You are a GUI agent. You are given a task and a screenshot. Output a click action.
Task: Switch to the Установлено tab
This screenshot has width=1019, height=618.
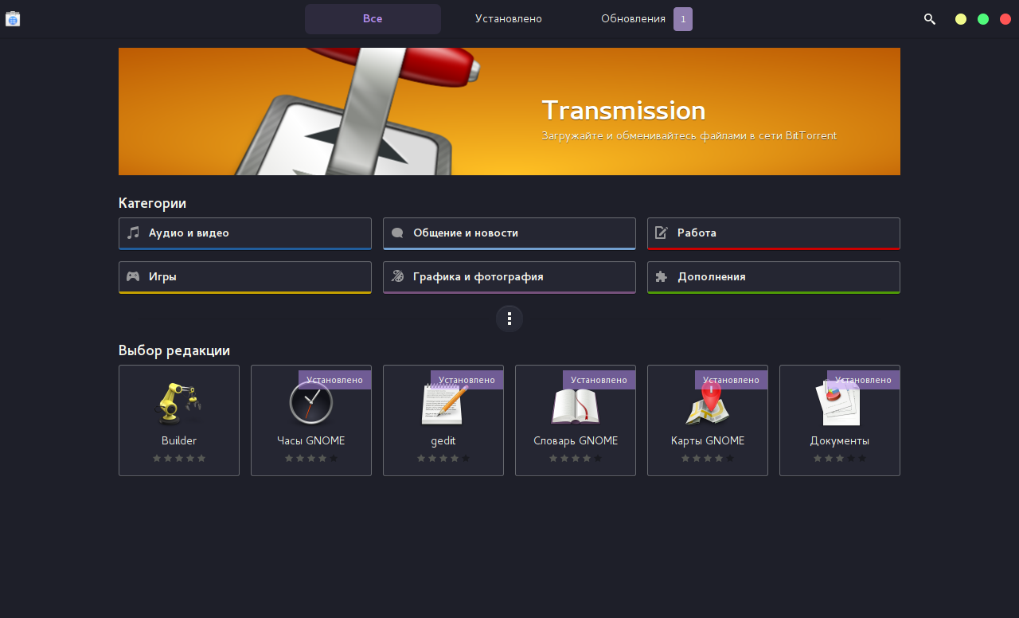pos(509,19)
